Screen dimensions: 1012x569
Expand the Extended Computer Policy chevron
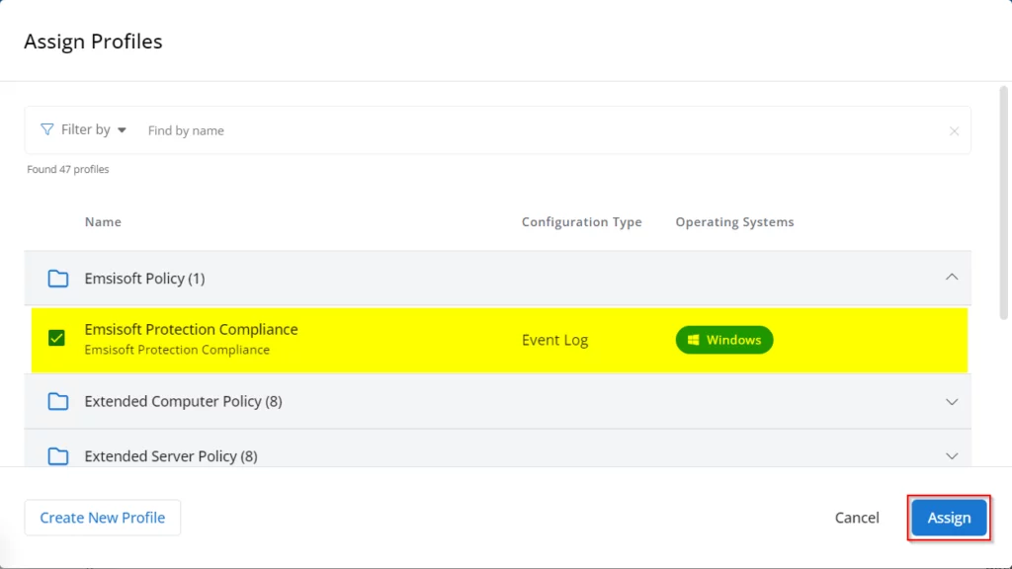[x=952, y=402]
